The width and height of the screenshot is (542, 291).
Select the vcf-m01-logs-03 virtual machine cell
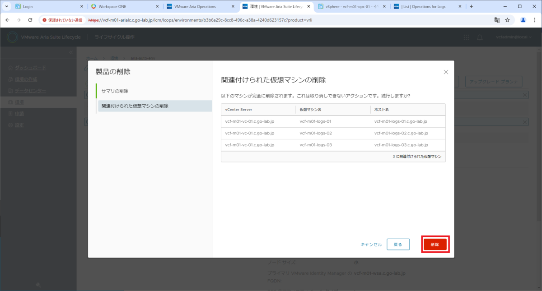[316, 145]
